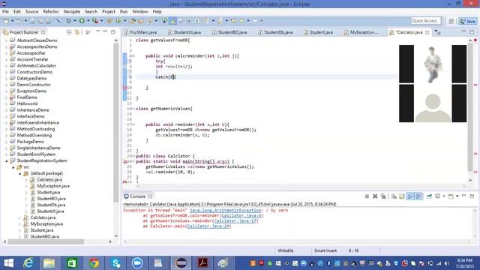Screen dimensions: 480x270
Task: Collapse the StudentRegistrationSystem project node
Action: coord(7,160)
